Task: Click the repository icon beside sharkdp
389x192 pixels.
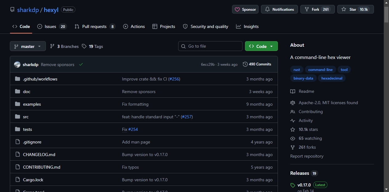Action: click(12, 10)
